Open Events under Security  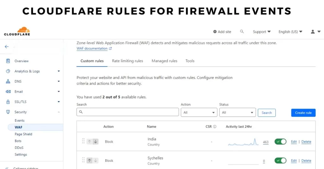click(20, 120)
